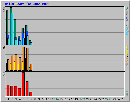Click green weekend day label 20
Image resolution: width=130 pixels, height=102 pixels.
(80, 99)
